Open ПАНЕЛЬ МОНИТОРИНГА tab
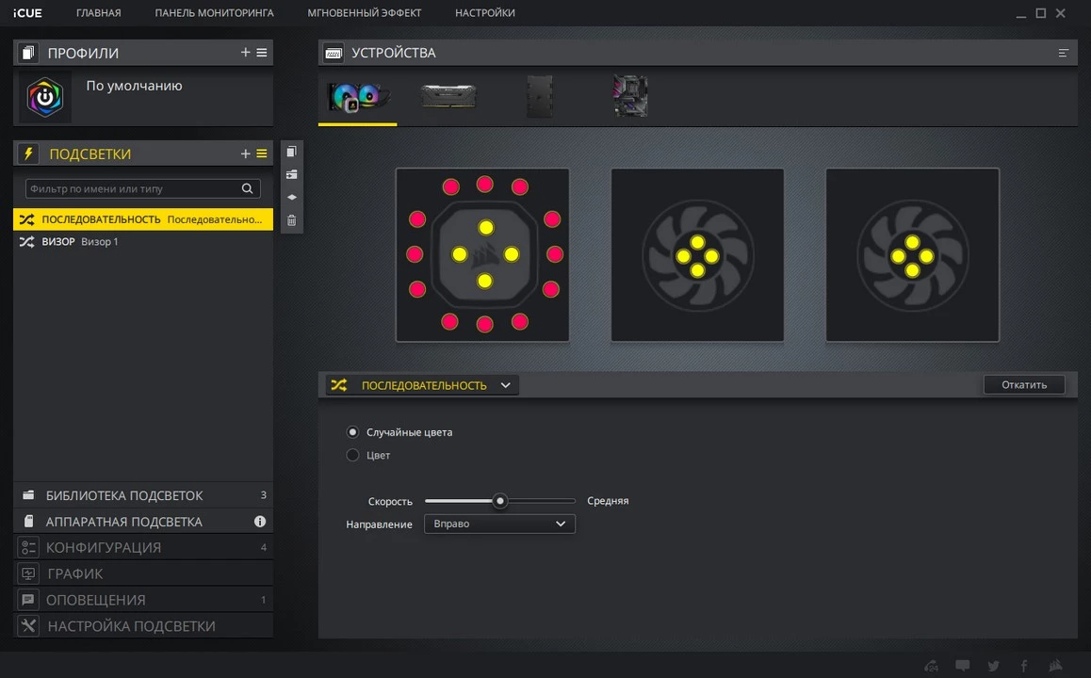Screen dimensions: 1091x678 pos(214,12)
